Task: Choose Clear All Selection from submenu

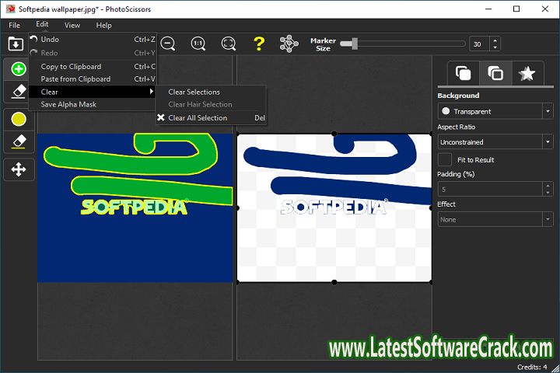Action: coord(198,118)
